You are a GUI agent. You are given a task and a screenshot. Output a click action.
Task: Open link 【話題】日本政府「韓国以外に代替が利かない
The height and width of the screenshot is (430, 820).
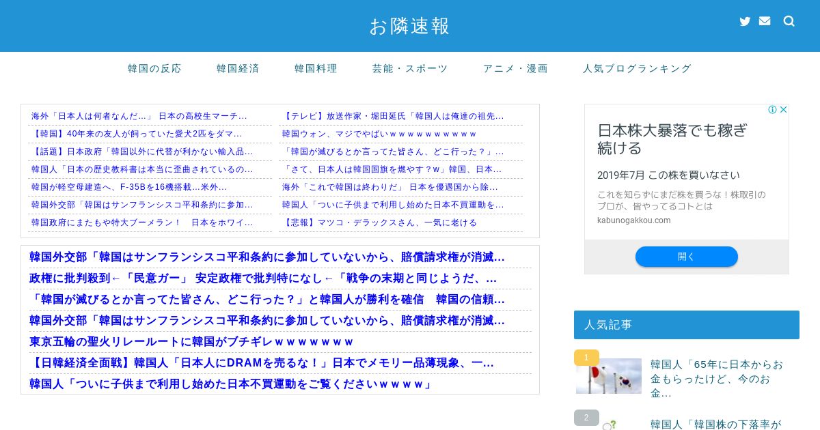tap(142, 152)
